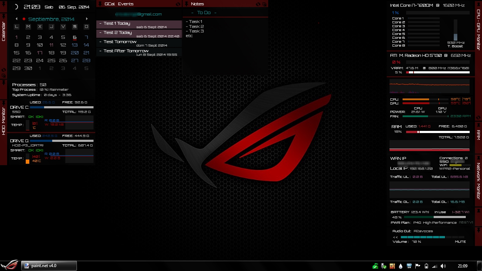This screenshot has width=482, height=271.
Task: Select day 6 in the calendar
Action: [75, 37]
